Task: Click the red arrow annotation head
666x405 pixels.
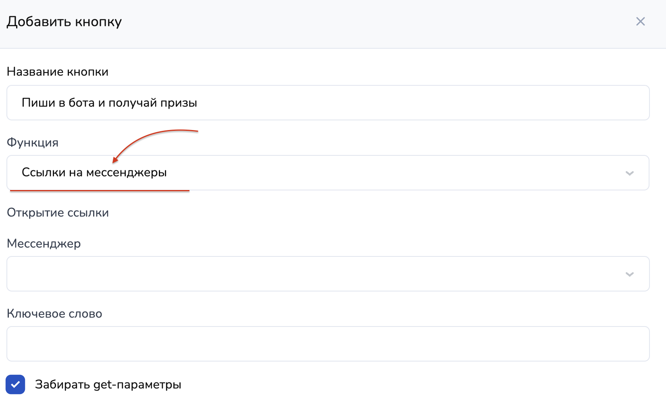Action: pyautogui.click(x=115, y=160)
